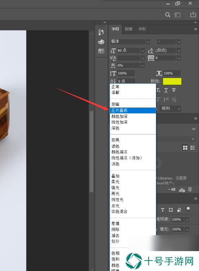Collapse panels with right double-arrow

(x=195, y=22)
